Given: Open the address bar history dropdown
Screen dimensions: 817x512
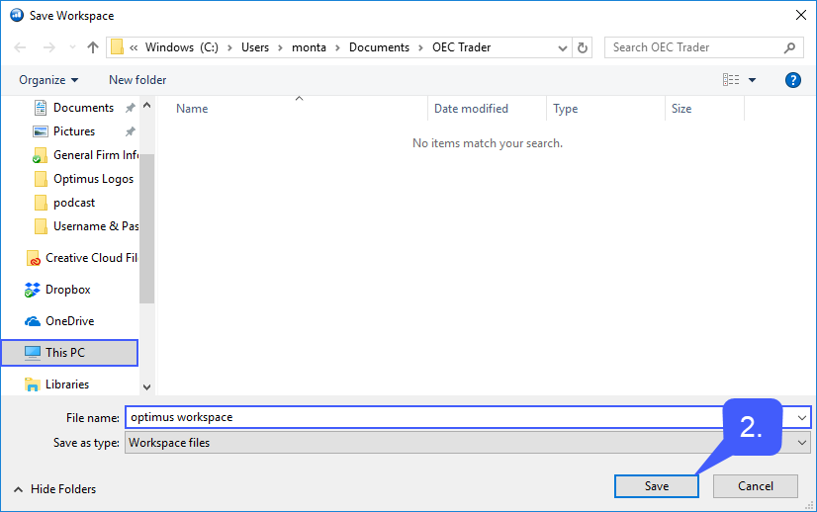Looking at the screenshot, I should (x=562, y=47).
